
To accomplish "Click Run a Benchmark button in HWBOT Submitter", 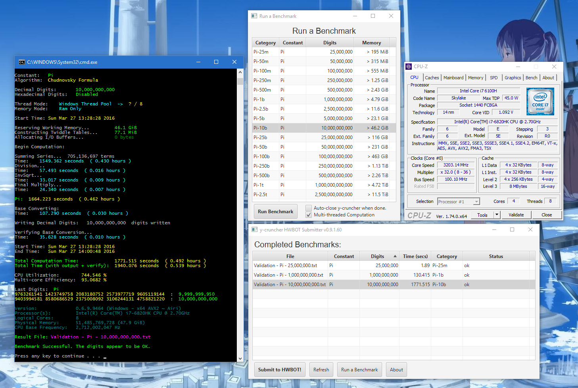I will click(359, 370).
